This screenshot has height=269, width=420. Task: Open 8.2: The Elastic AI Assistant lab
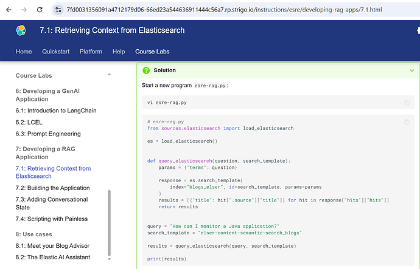pos(53,257)
